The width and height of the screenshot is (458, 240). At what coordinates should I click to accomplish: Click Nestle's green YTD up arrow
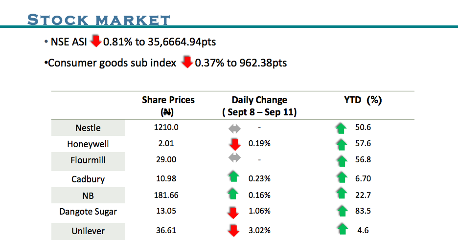(341, 129)
